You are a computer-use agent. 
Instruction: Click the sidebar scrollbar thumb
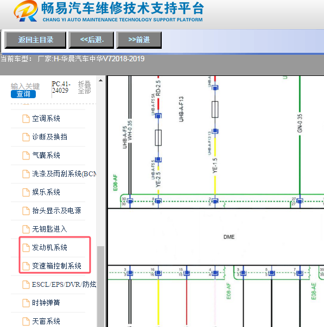(100, 286)
